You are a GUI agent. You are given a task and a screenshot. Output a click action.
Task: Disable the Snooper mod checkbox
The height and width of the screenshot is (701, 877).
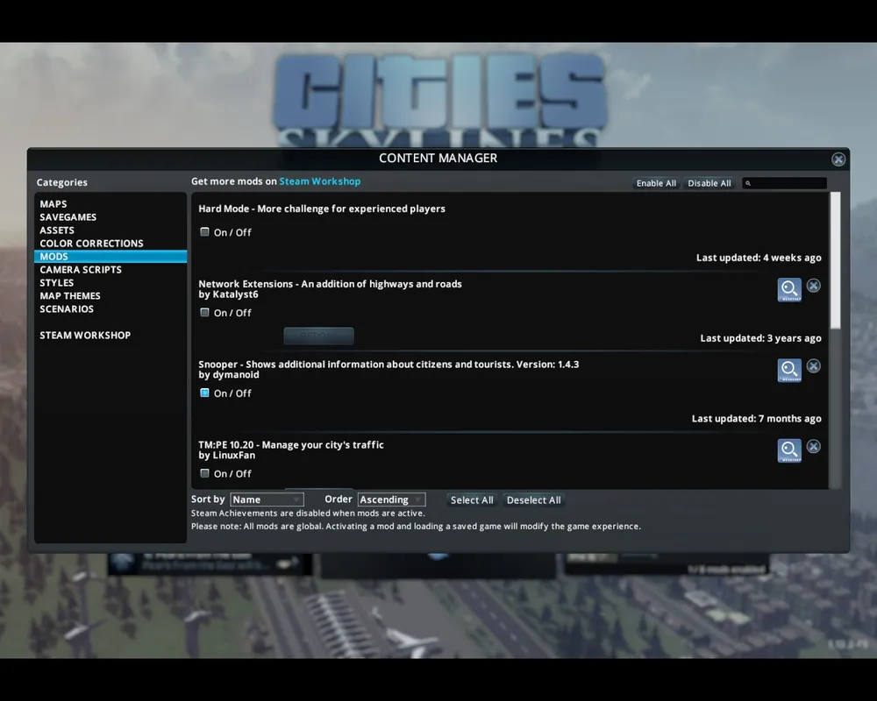[204, 393]
